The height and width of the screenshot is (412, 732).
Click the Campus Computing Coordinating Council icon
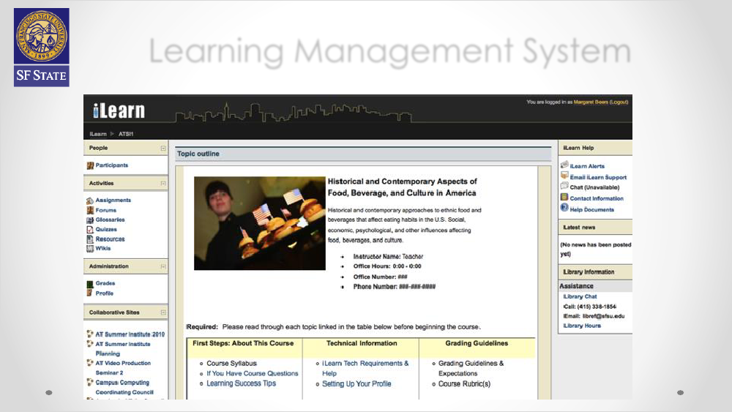click(x=90, y=382)
